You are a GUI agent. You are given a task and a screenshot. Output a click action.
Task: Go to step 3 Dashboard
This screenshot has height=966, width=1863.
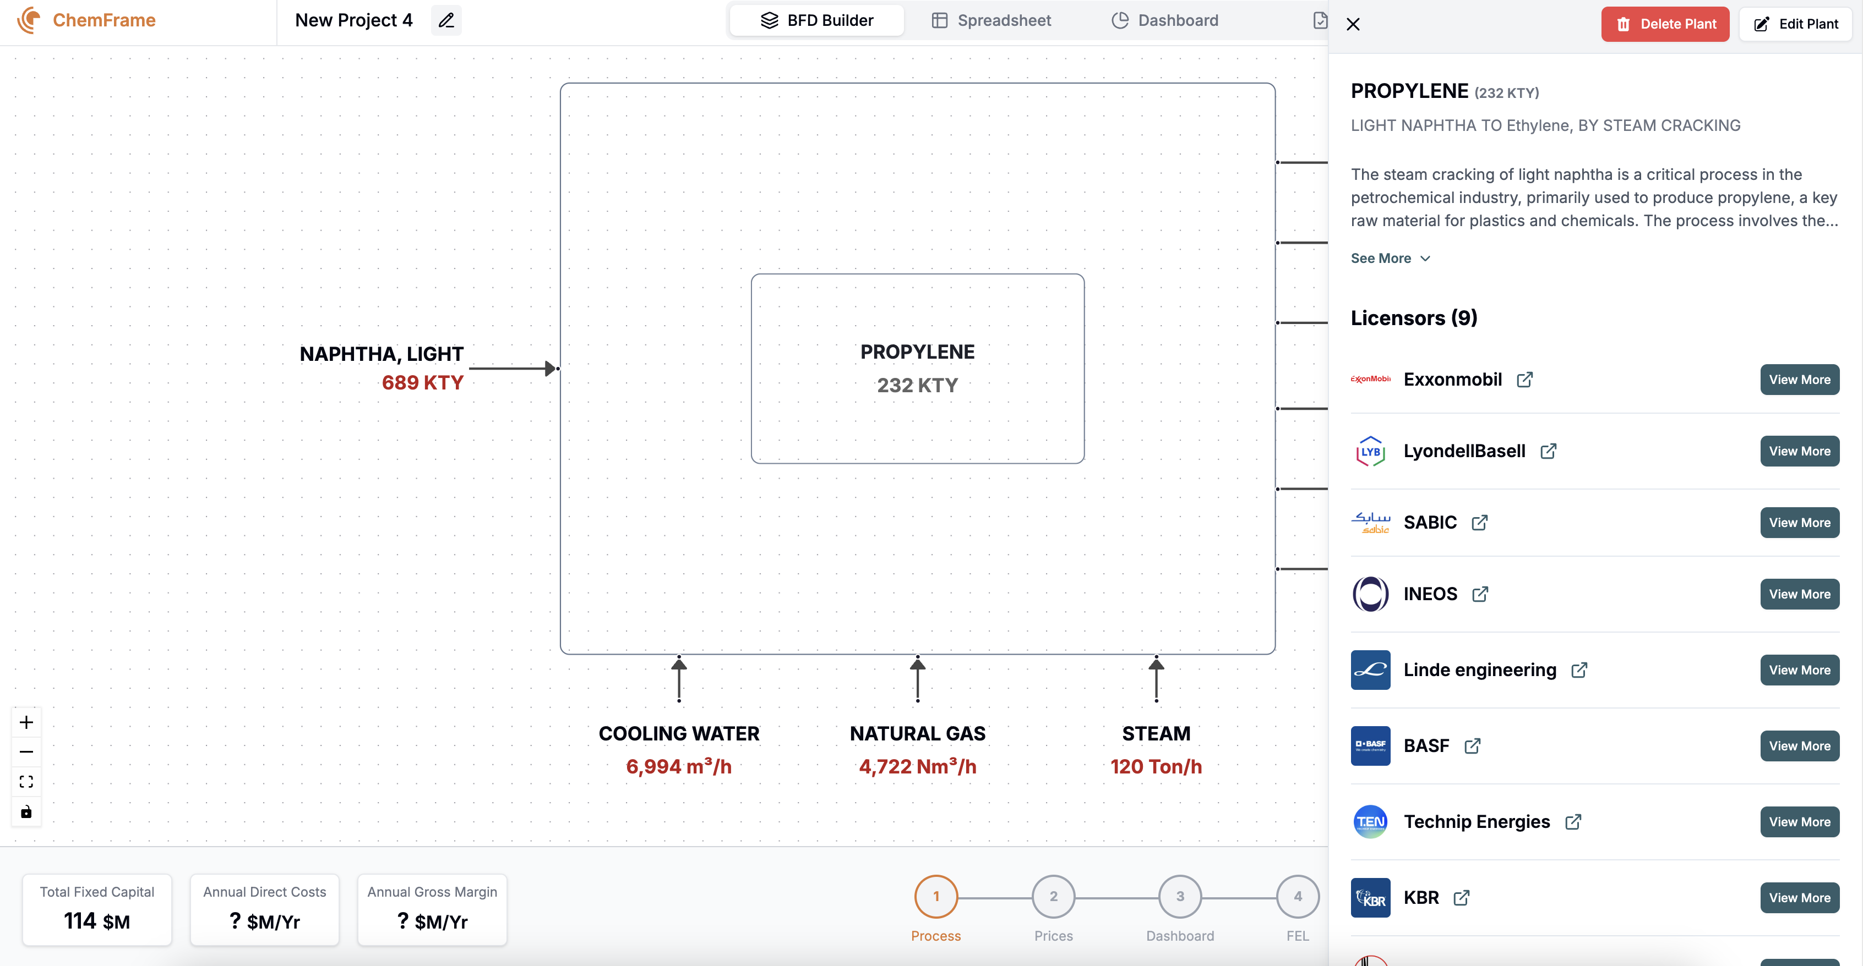pyautogui.click(x=1180, y=897)
